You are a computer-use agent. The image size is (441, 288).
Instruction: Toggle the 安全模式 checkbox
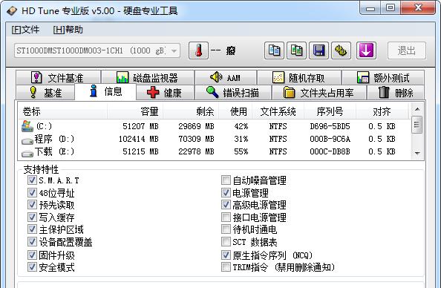coord(32,267)
